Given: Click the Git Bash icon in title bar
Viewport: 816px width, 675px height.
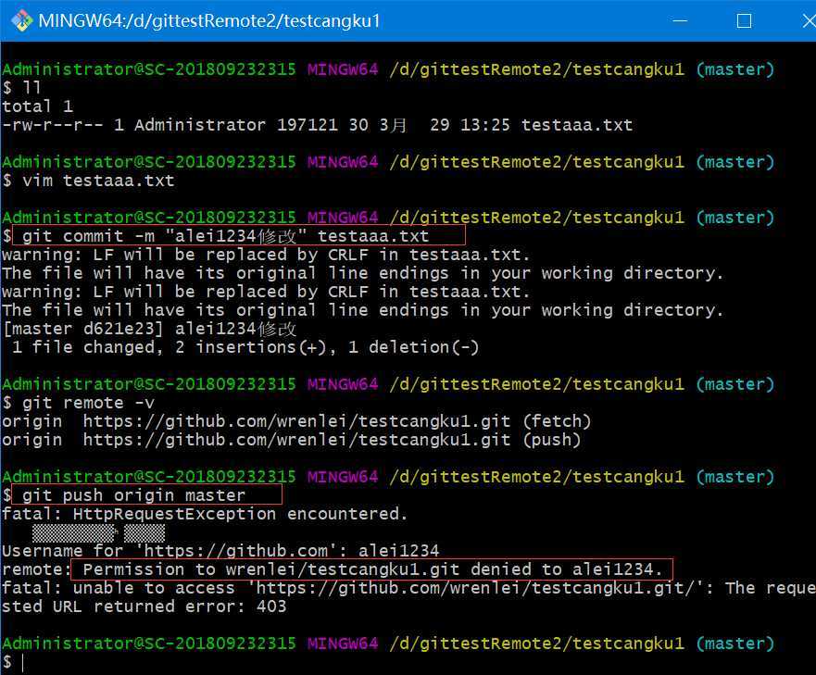Looking at the screenshot, I should point(22,20).
